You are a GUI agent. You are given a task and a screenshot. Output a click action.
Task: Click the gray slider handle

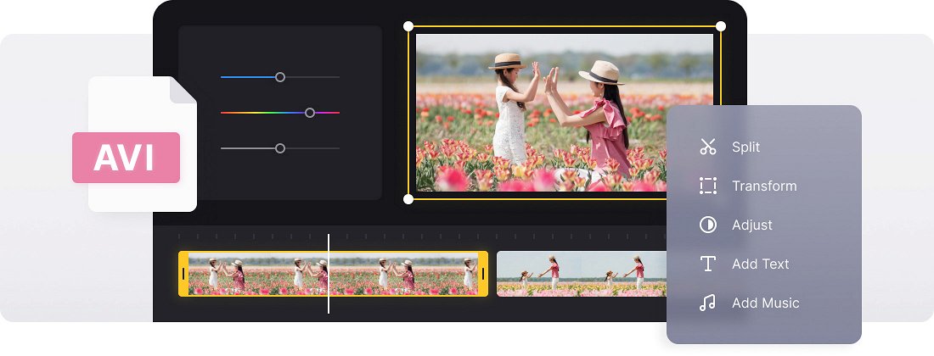(x=280, y=148)
